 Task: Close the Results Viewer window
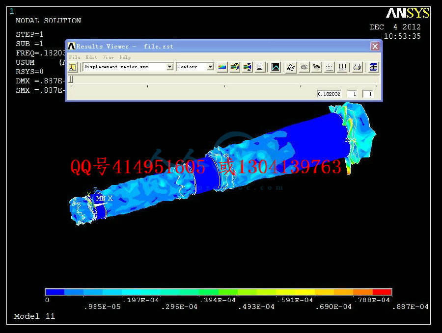coord(375,46)
